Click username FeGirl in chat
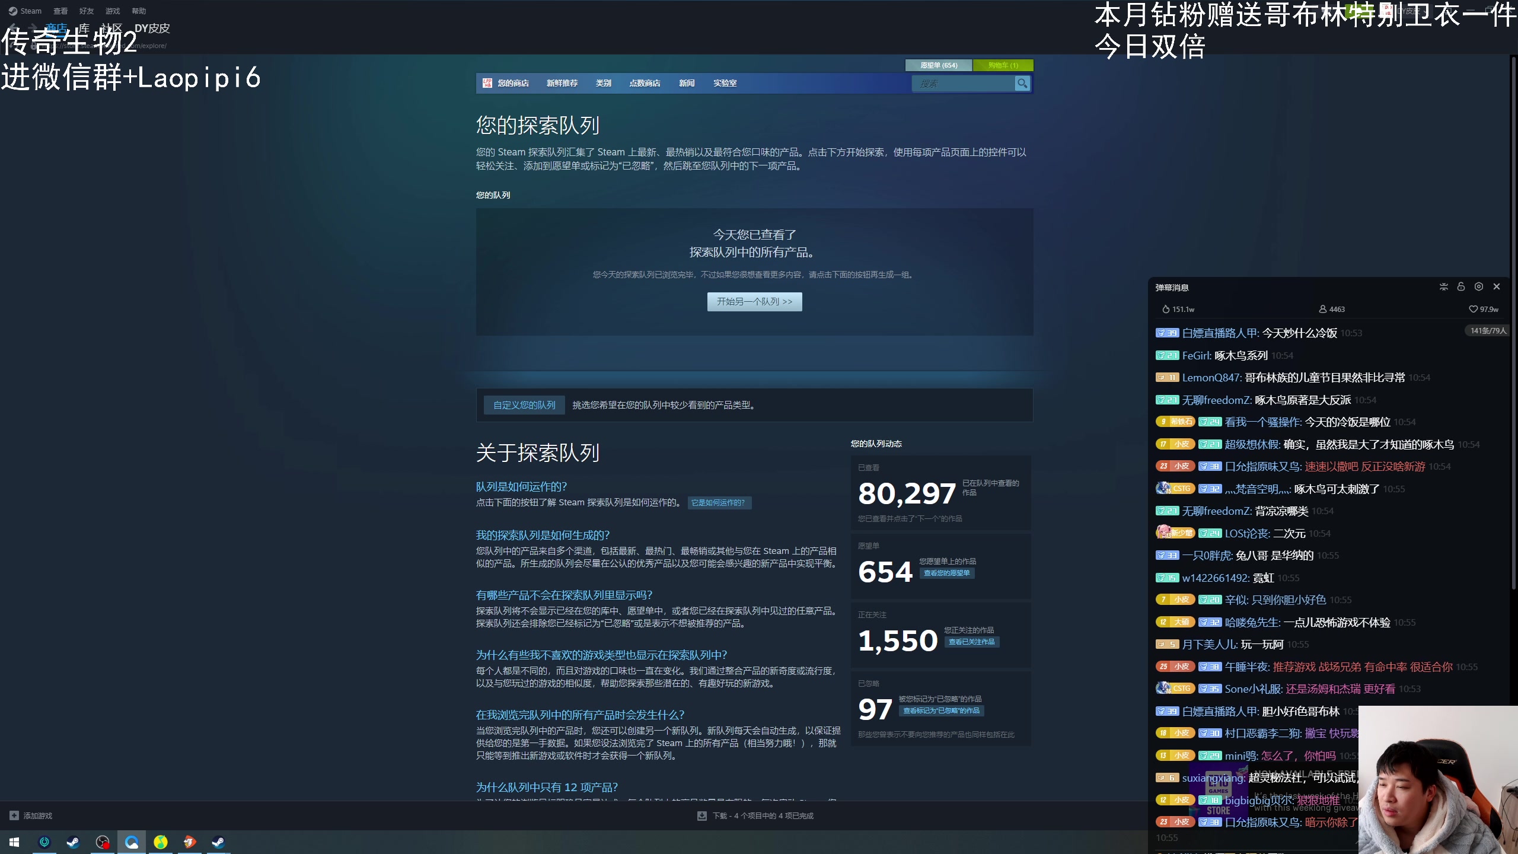This screenshot has height=854, width=1518. click(1196, 356)
